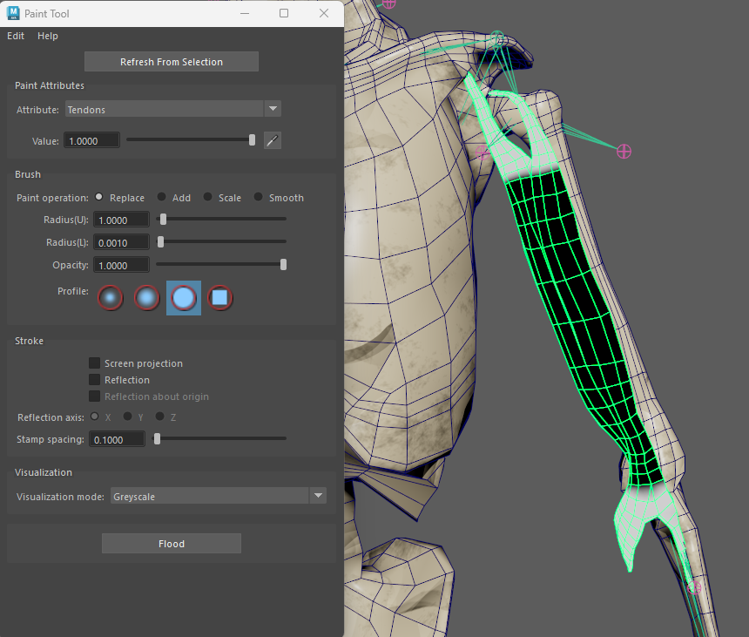Open the Help menu
Viewport: 749px width, 637px height.
tap(48, 36)
